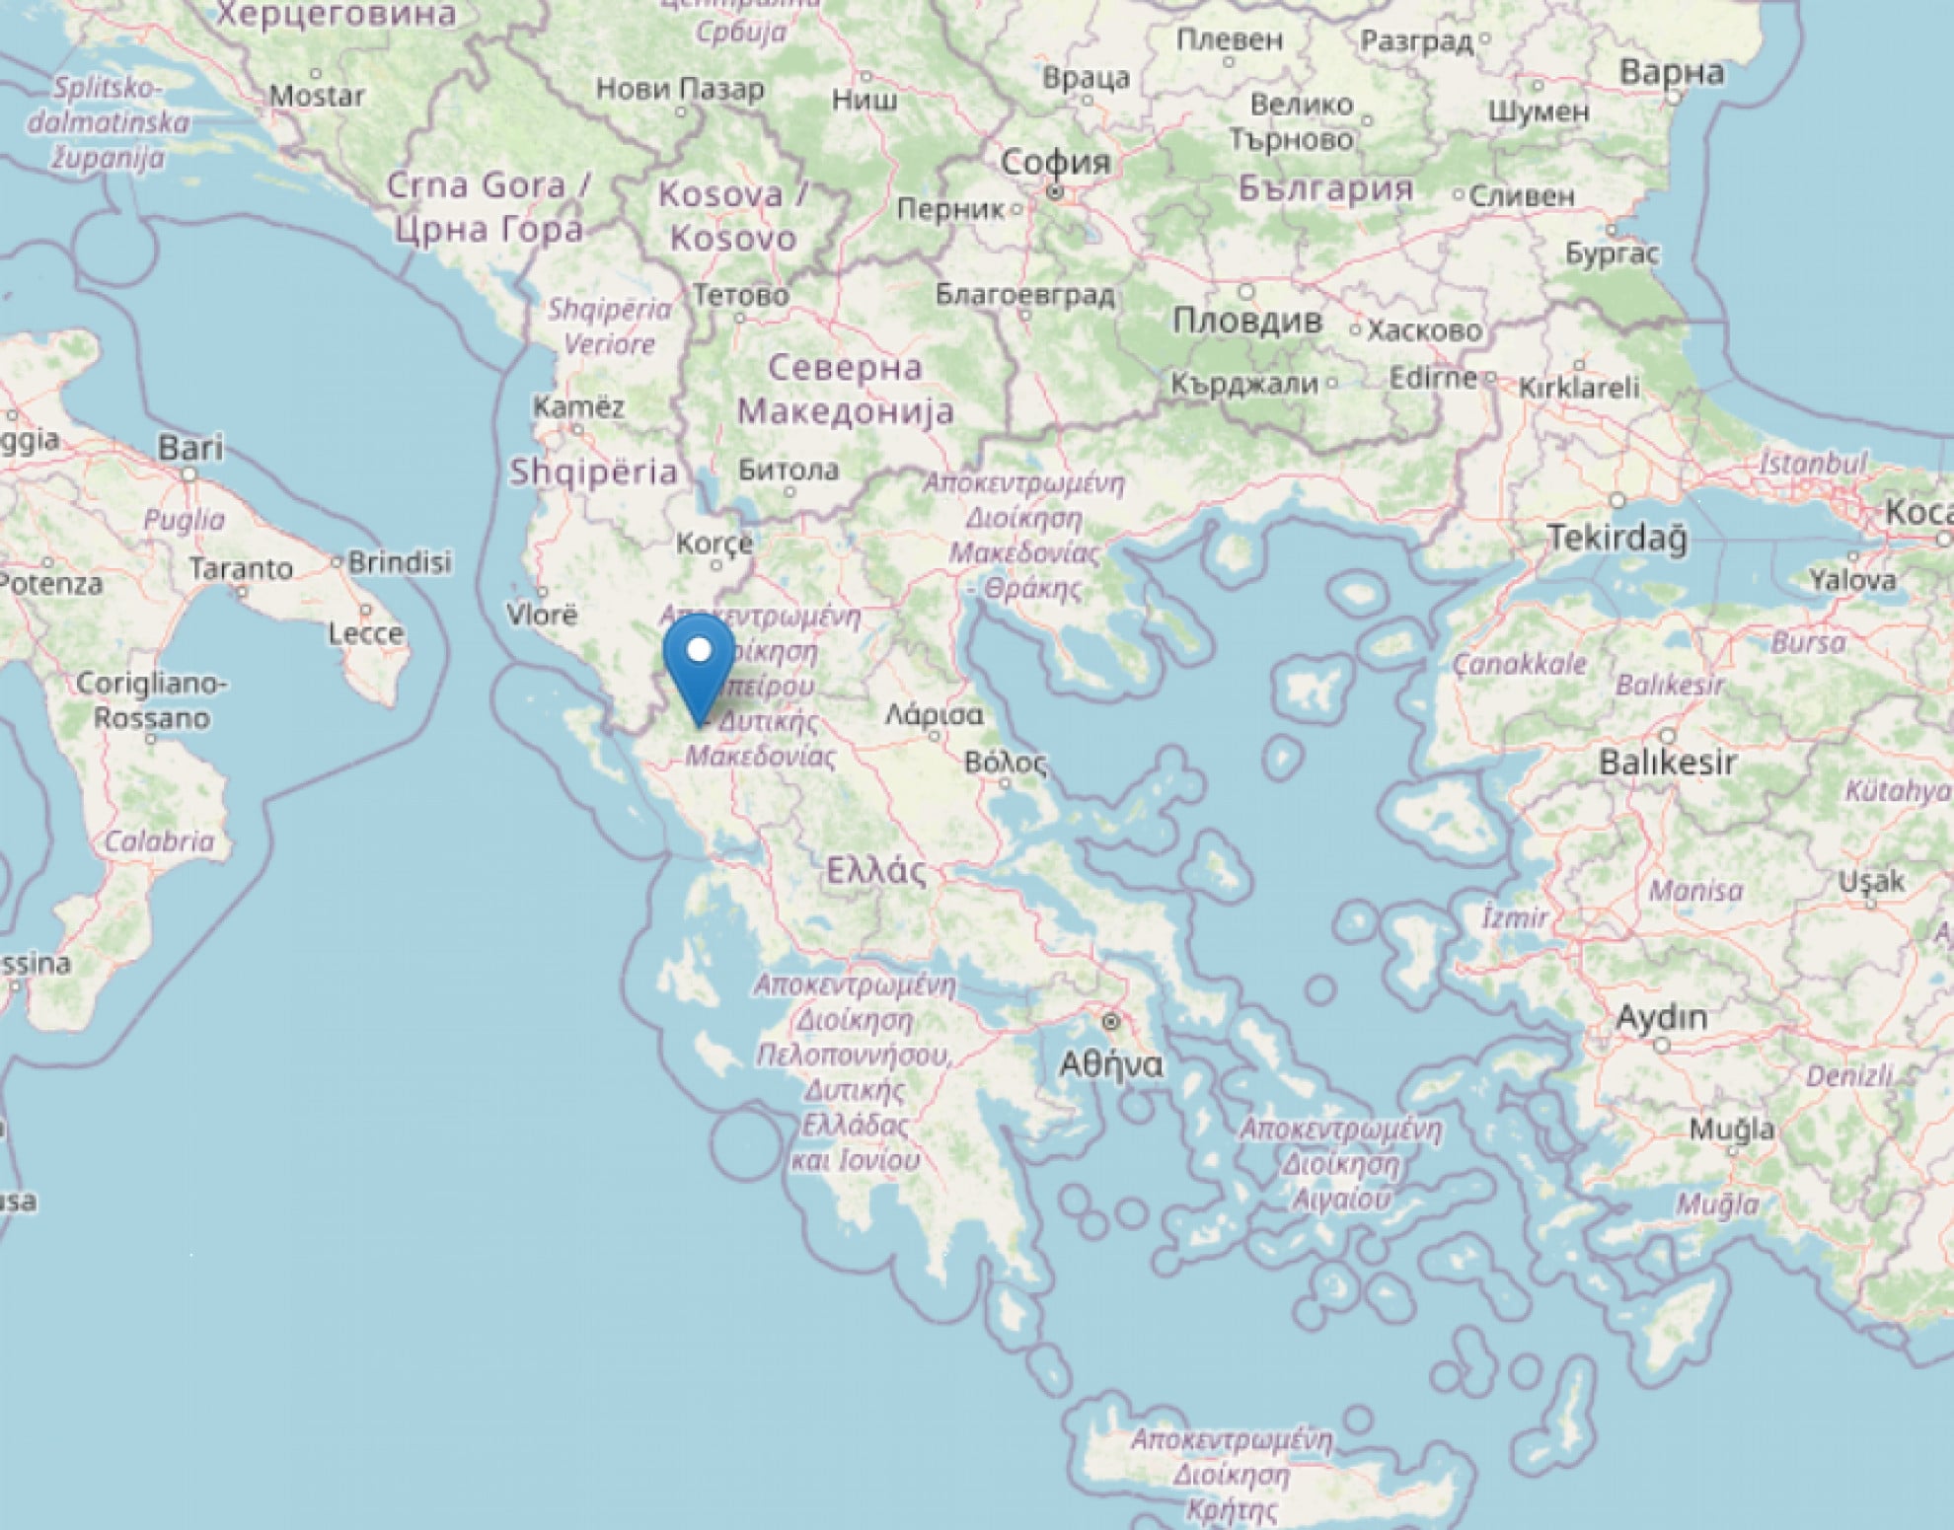
Task: Click the Brindisi city label
Action: click(x=400, y=562)
